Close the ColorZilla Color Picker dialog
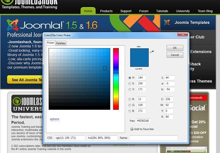Viewport: 220px width, 153px height. [183, 34]
